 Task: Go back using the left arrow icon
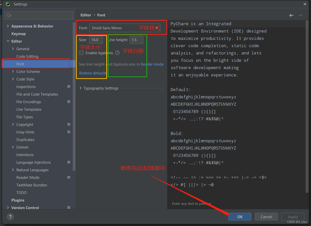tap(292, 15)
